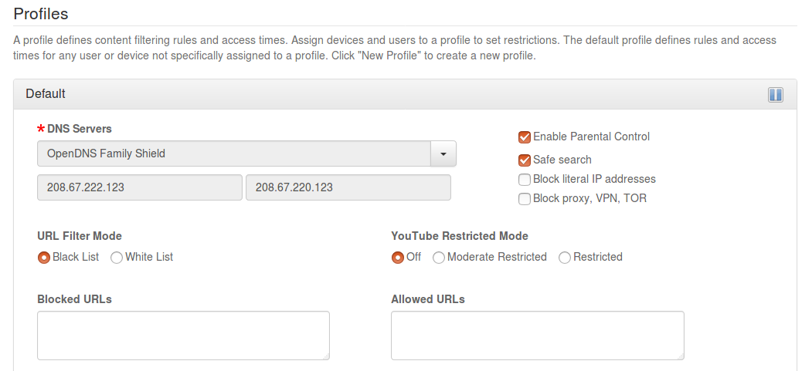Click the pause icon in Default profile header
The image size is (812, 371).
tap(776, 95)
